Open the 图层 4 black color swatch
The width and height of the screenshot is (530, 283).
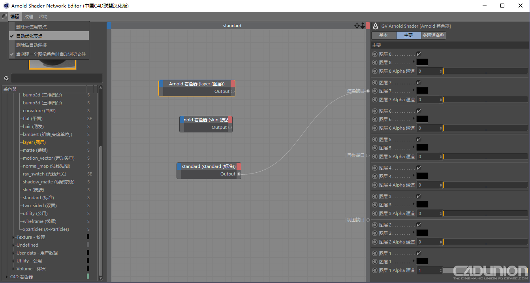point(422,176)
